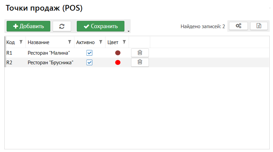The height and width of the screenshot is (152, 273).
Task: Open the table settings gears icon
Action: click(238, 26)
